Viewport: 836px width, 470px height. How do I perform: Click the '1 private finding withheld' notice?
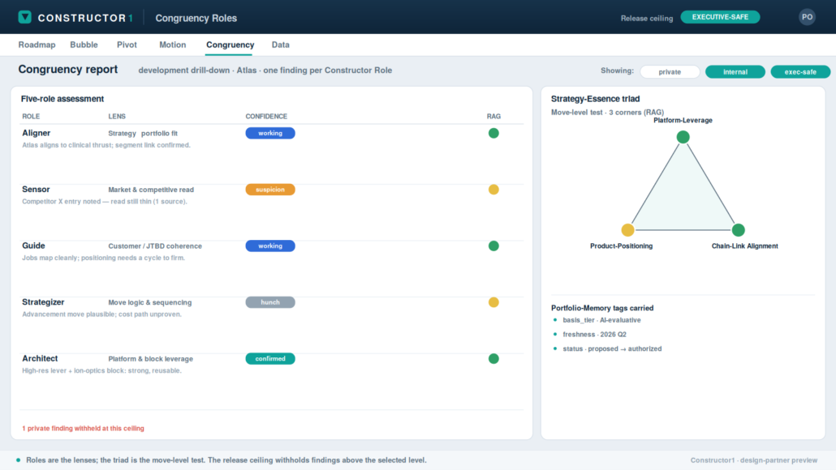pos(83,429)
